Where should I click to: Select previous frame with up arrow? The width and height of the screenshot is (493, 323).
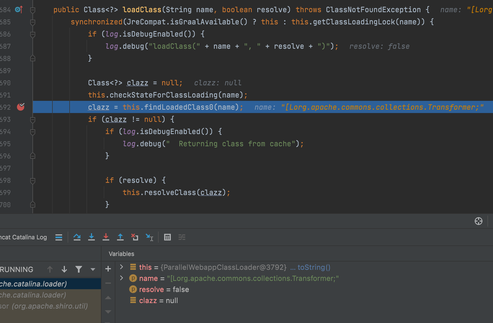[x=50, y=269]
